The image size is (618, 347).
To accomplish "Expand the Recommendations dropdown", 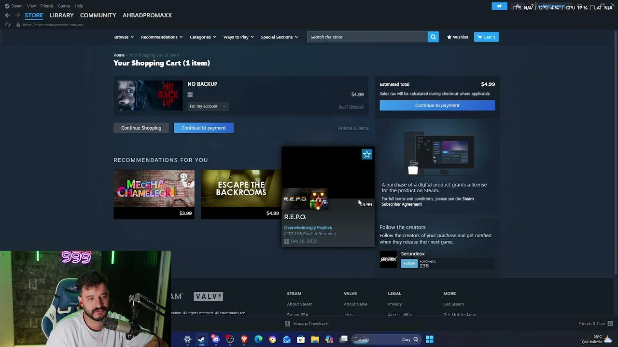I will pyautogui.click(x=162, y=37).
